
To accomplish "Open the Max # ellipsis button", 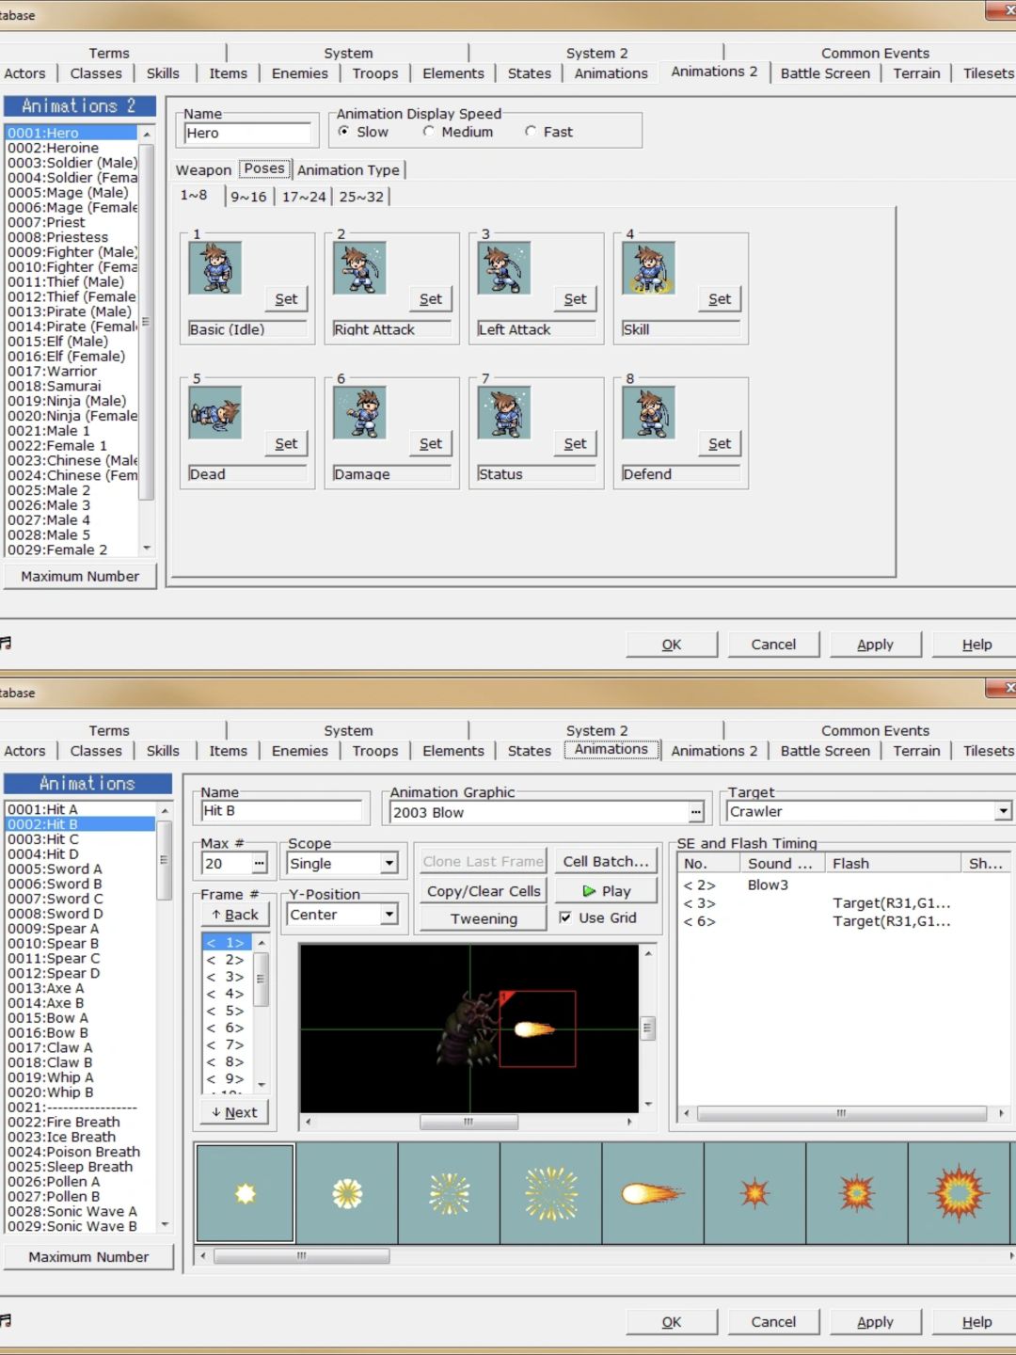I will pyautogui.click(x=260, y=863).
